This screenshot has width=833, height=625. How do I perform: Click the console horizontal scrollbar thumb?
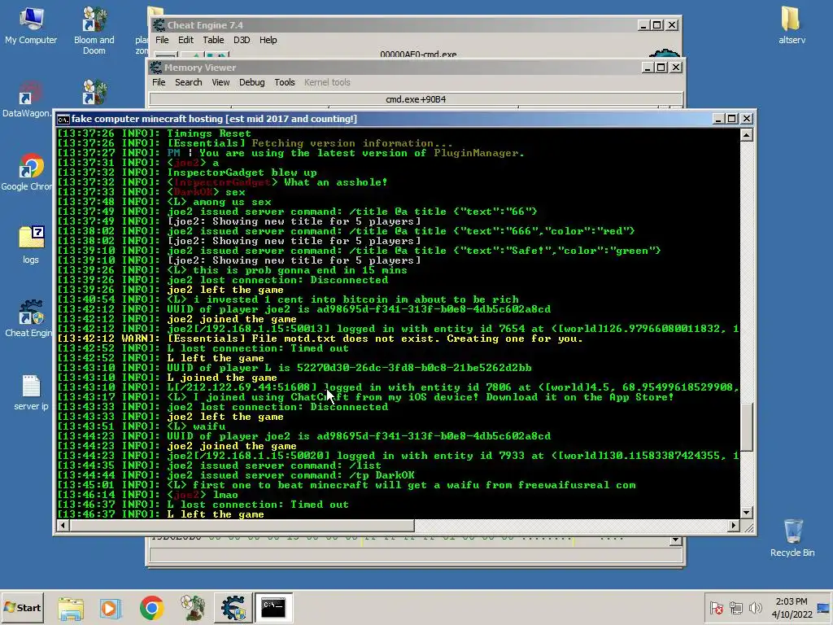(242, 526)
